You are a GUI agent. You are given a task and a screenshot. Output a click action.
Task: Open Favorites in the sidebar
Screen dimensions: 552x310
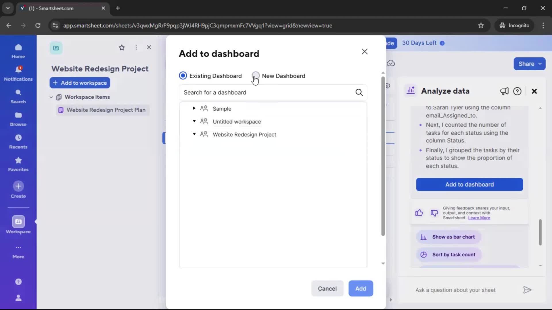(x=18, y=164)
